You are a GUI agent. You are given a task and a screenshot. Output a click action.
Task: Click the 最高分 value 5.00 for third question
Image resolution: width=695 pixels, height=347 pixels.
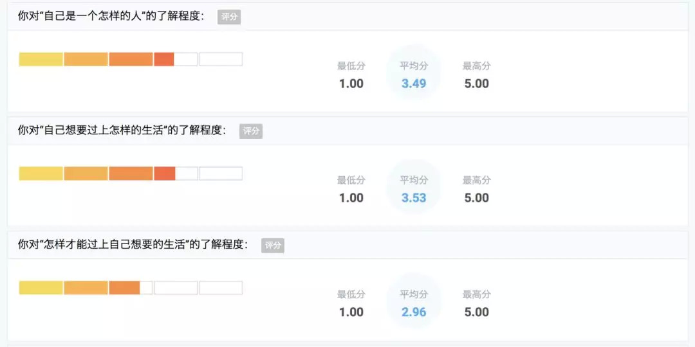[477, 312]
